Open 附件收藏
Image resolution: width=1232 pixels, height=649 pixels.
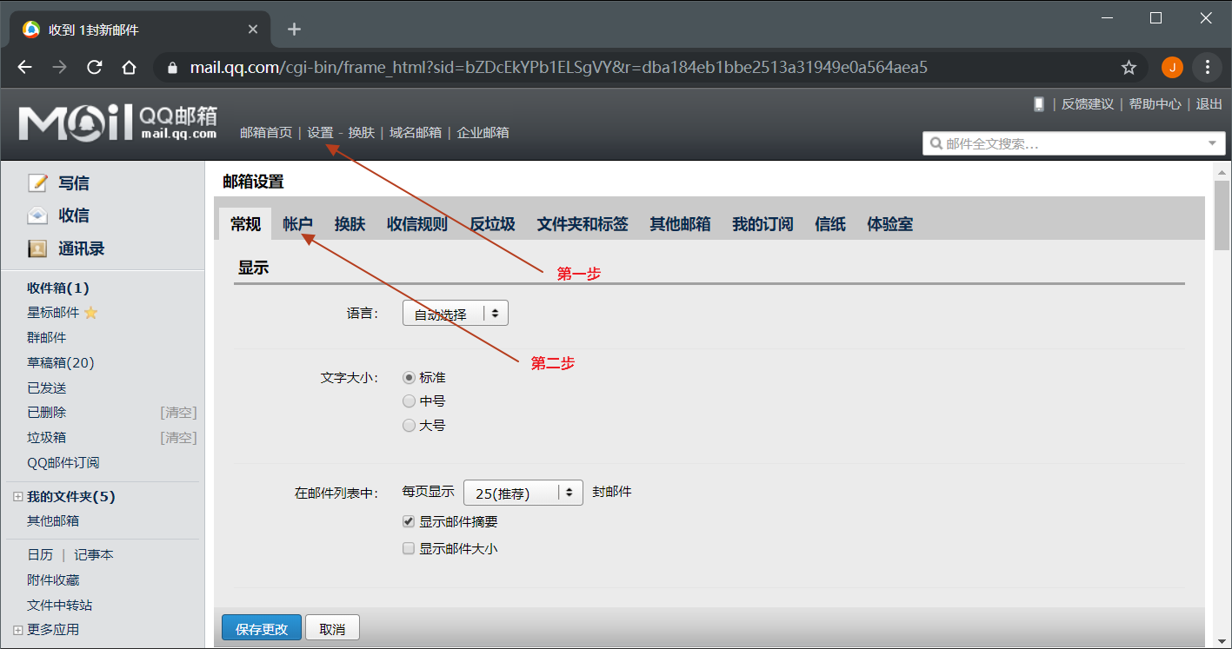53,580
